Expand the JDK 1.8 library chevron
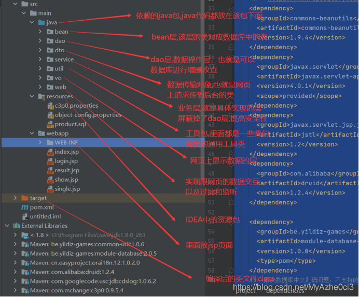 [15, 235]
